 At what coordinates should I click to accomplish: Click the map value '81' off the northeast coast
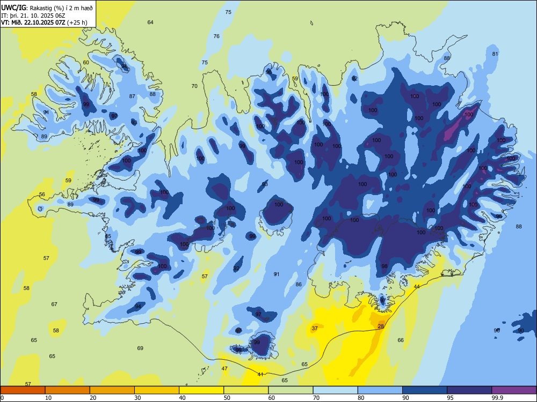coord(495,54)
